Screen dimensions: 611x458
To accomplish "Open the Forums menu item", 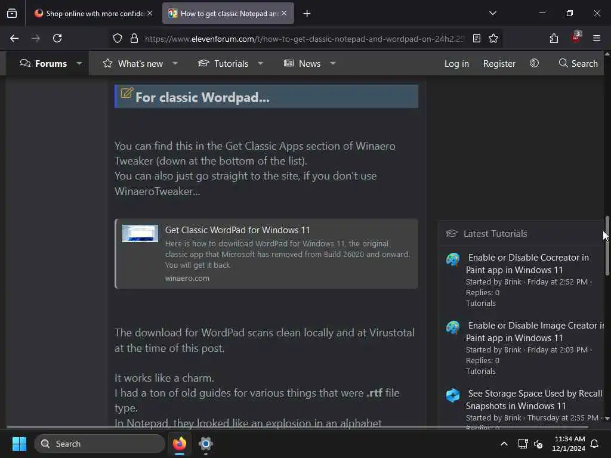I will (43, 63).
